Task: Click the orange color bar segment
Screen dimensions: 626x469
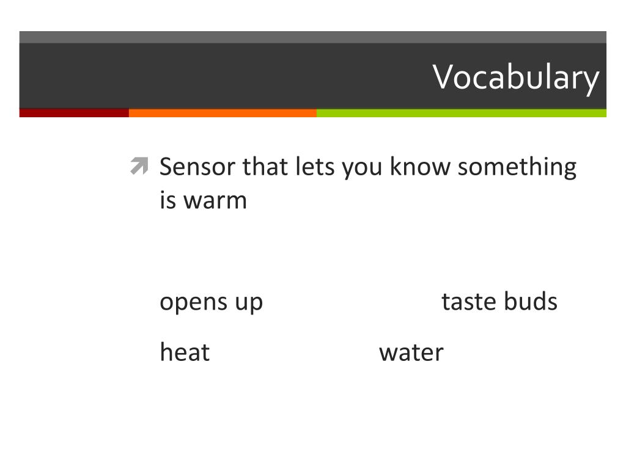Action: pos(223,113)
